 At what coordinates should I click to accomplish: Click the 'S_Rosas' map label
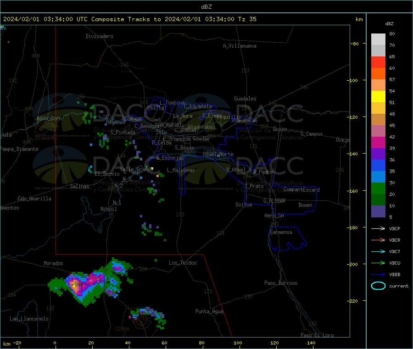[x=184, y=148]
